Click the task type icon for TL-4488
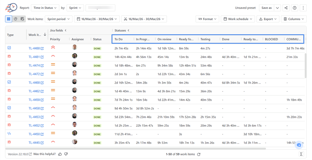 pyautogui.click(x=9, y=48)
